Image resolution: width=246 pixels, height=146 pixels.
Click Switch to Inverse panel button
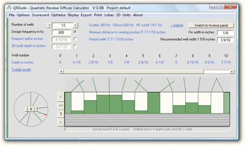211,25
